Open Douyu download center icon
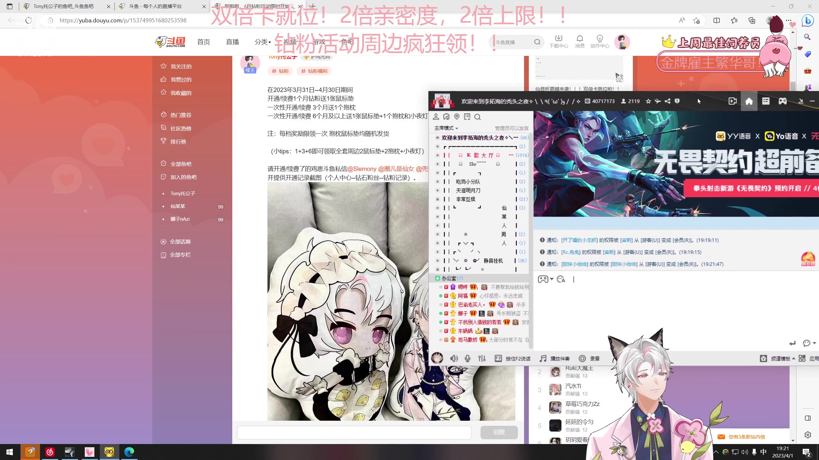Screen dimensions: 819x460 [559, 42]
